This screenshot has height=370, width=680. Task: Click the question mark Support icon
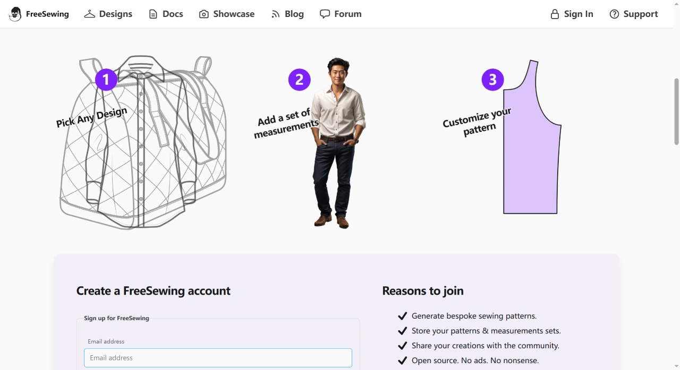[614, 14]
